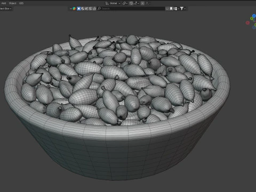This screenshot has width=256, height=192.
Task: Open the Add menu
Action: [4, 3]
